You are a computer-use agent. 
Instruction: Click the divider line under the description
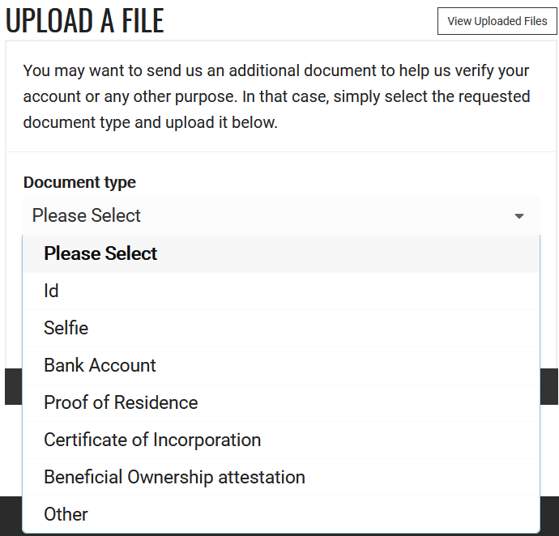281,152
